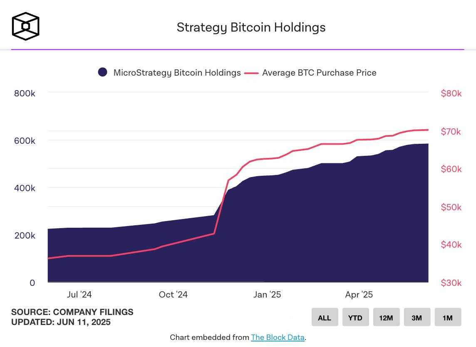The height and width of the screenshot is (347, 476).
Task: Choose the 1M time range
Action: pyautogui.click(x=448, y=317)
